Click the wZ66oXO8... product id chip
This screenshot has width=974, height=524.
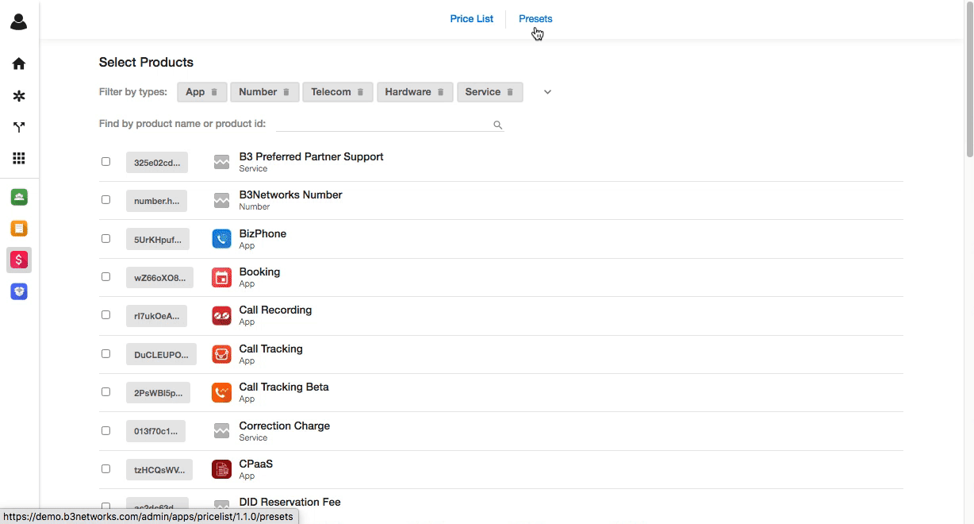[x=159, y=278]
